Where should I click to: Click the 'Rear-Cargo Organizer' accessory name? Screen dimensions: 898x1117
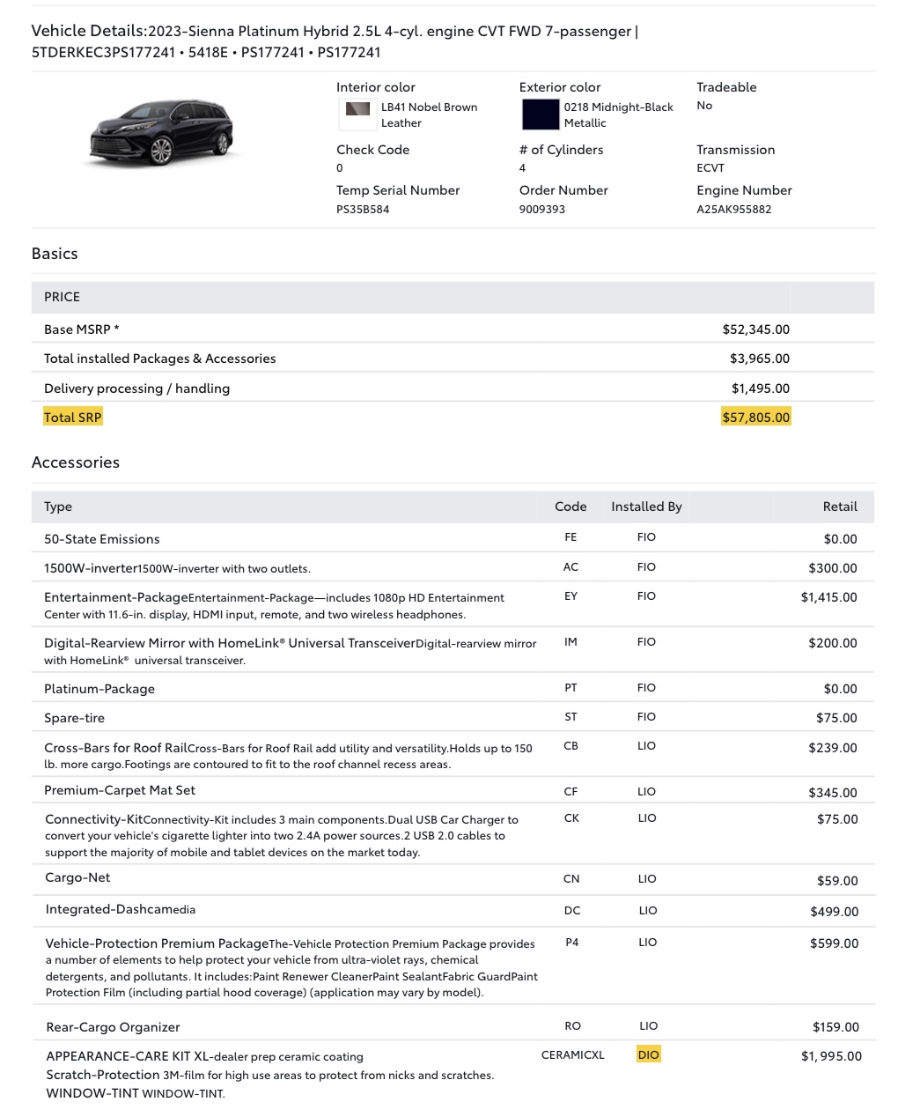click(113, 1027)
